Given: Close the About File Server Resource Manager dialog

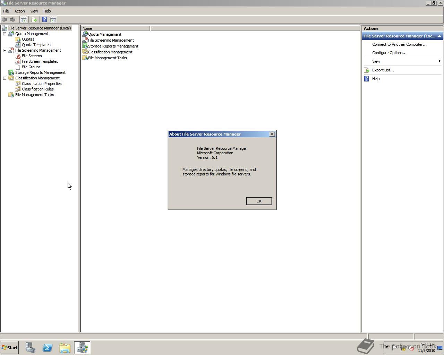Looking at the screenshot, I should point(272,134).
